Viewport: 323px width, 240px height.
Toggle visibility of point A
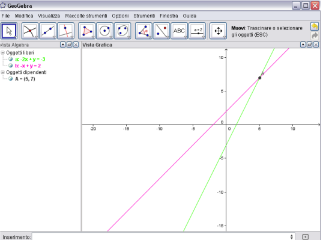pos(10,79)
